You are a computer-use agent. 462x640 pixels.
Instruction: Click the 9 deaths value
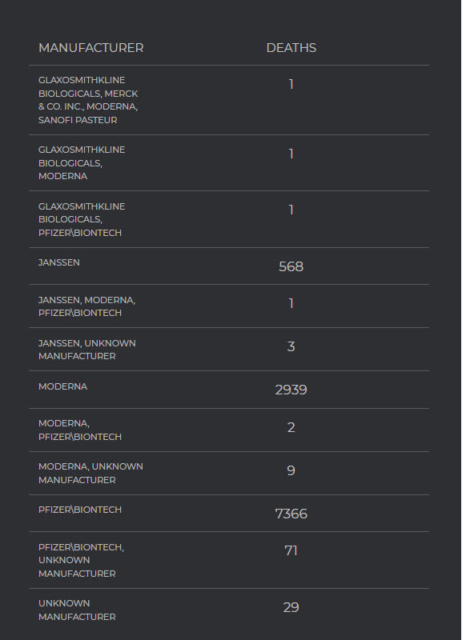291,470
